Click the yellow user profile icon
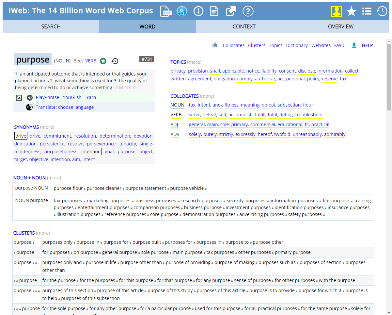Image resolution: width=392 pixels, height=315 pixels. [x=337, y=11]
